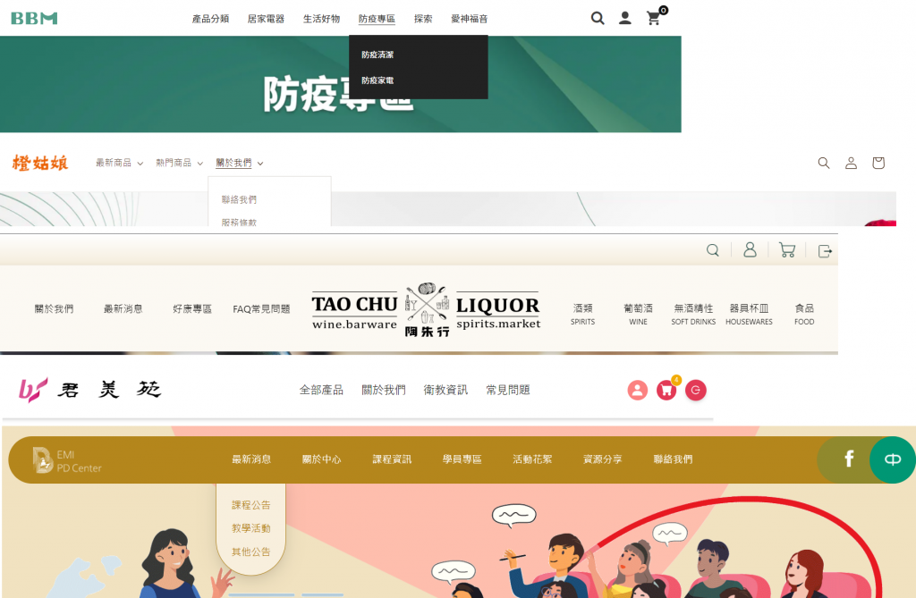
Task: Click the 橙姑娘 orange logo
Action: [40, 163]
